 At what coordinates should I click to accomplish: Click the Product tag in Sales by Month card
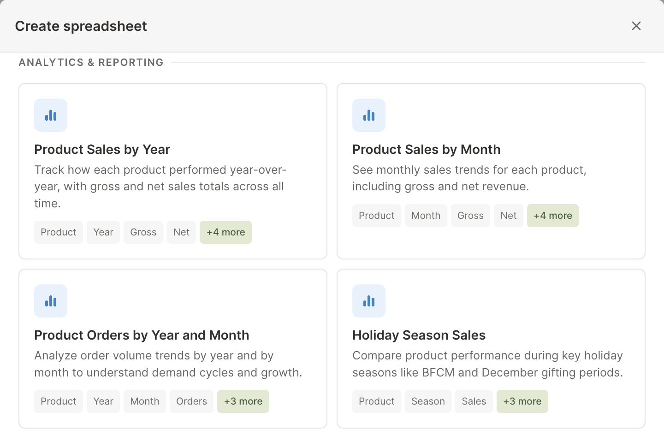[x=377, y=216]
